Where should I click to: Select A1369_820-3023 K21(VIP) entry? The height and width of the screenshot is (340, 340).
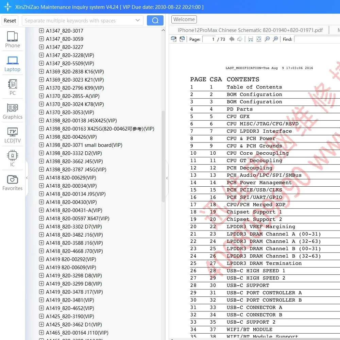pyautogui.click(x=75, y=80)
